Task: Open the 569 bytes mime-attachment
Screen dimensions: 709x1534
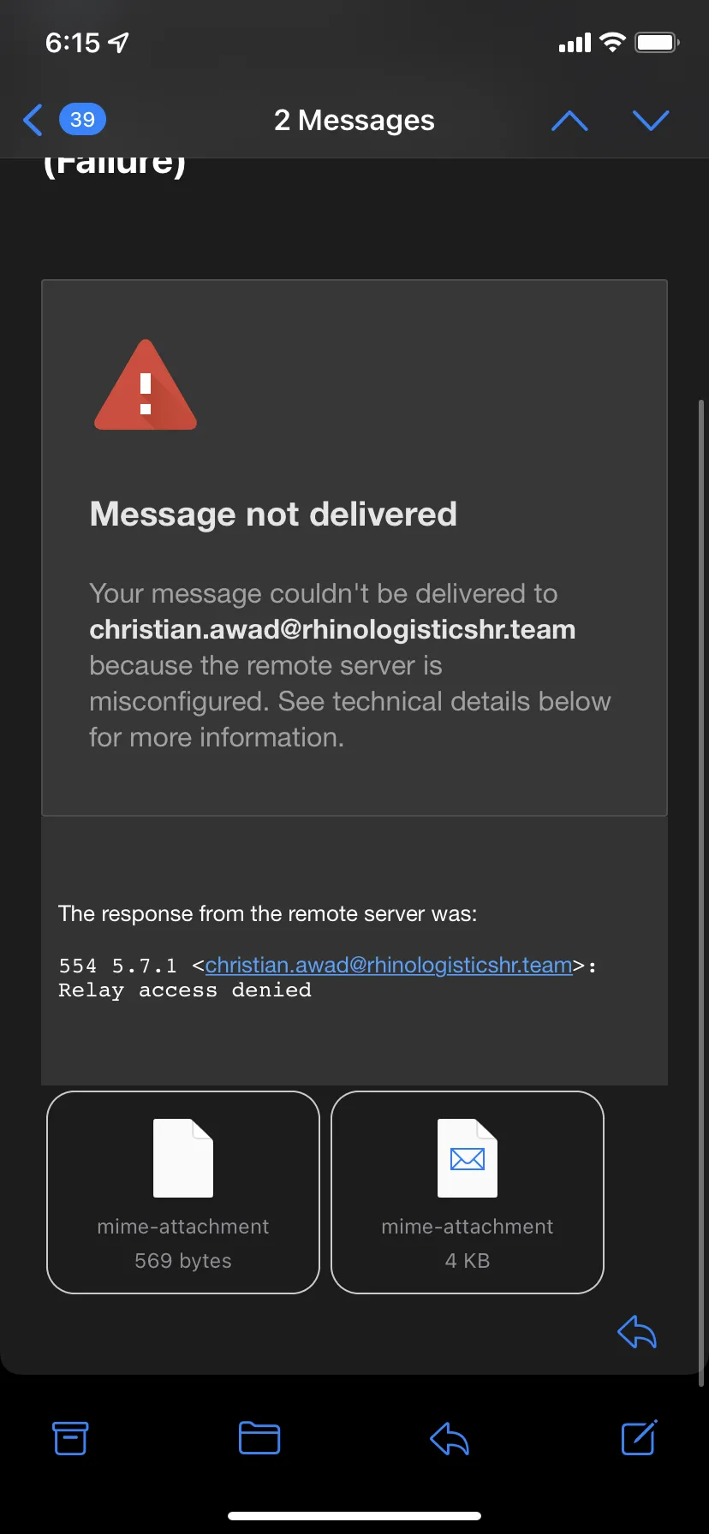Action: 183,1192
